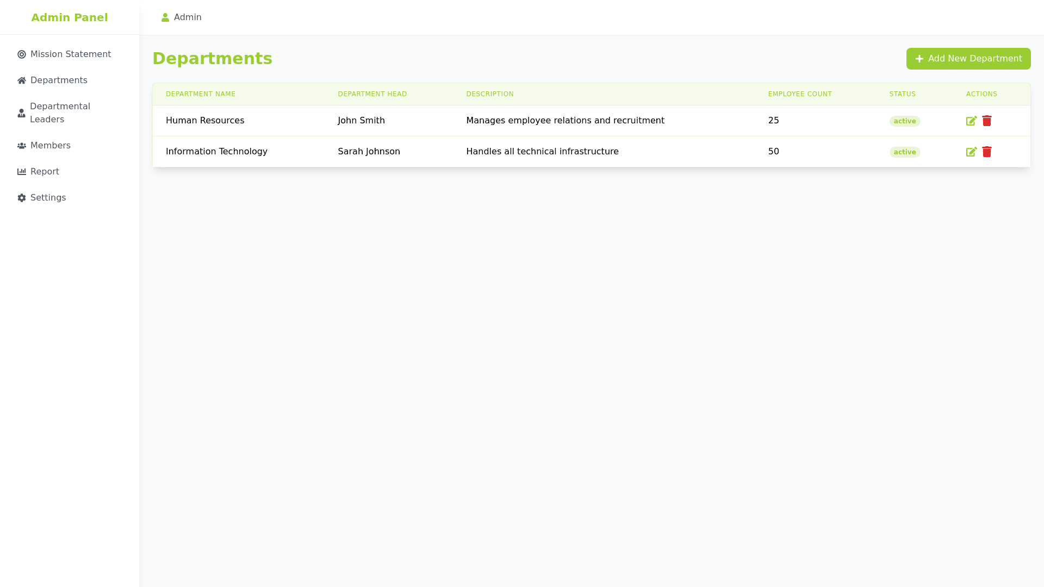Open the Members menu item

click(x=50, y=146)
